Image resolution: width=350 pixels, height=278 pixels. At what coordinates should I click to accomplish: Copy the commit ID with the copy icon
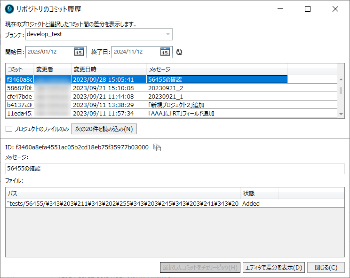pos(157,147)
